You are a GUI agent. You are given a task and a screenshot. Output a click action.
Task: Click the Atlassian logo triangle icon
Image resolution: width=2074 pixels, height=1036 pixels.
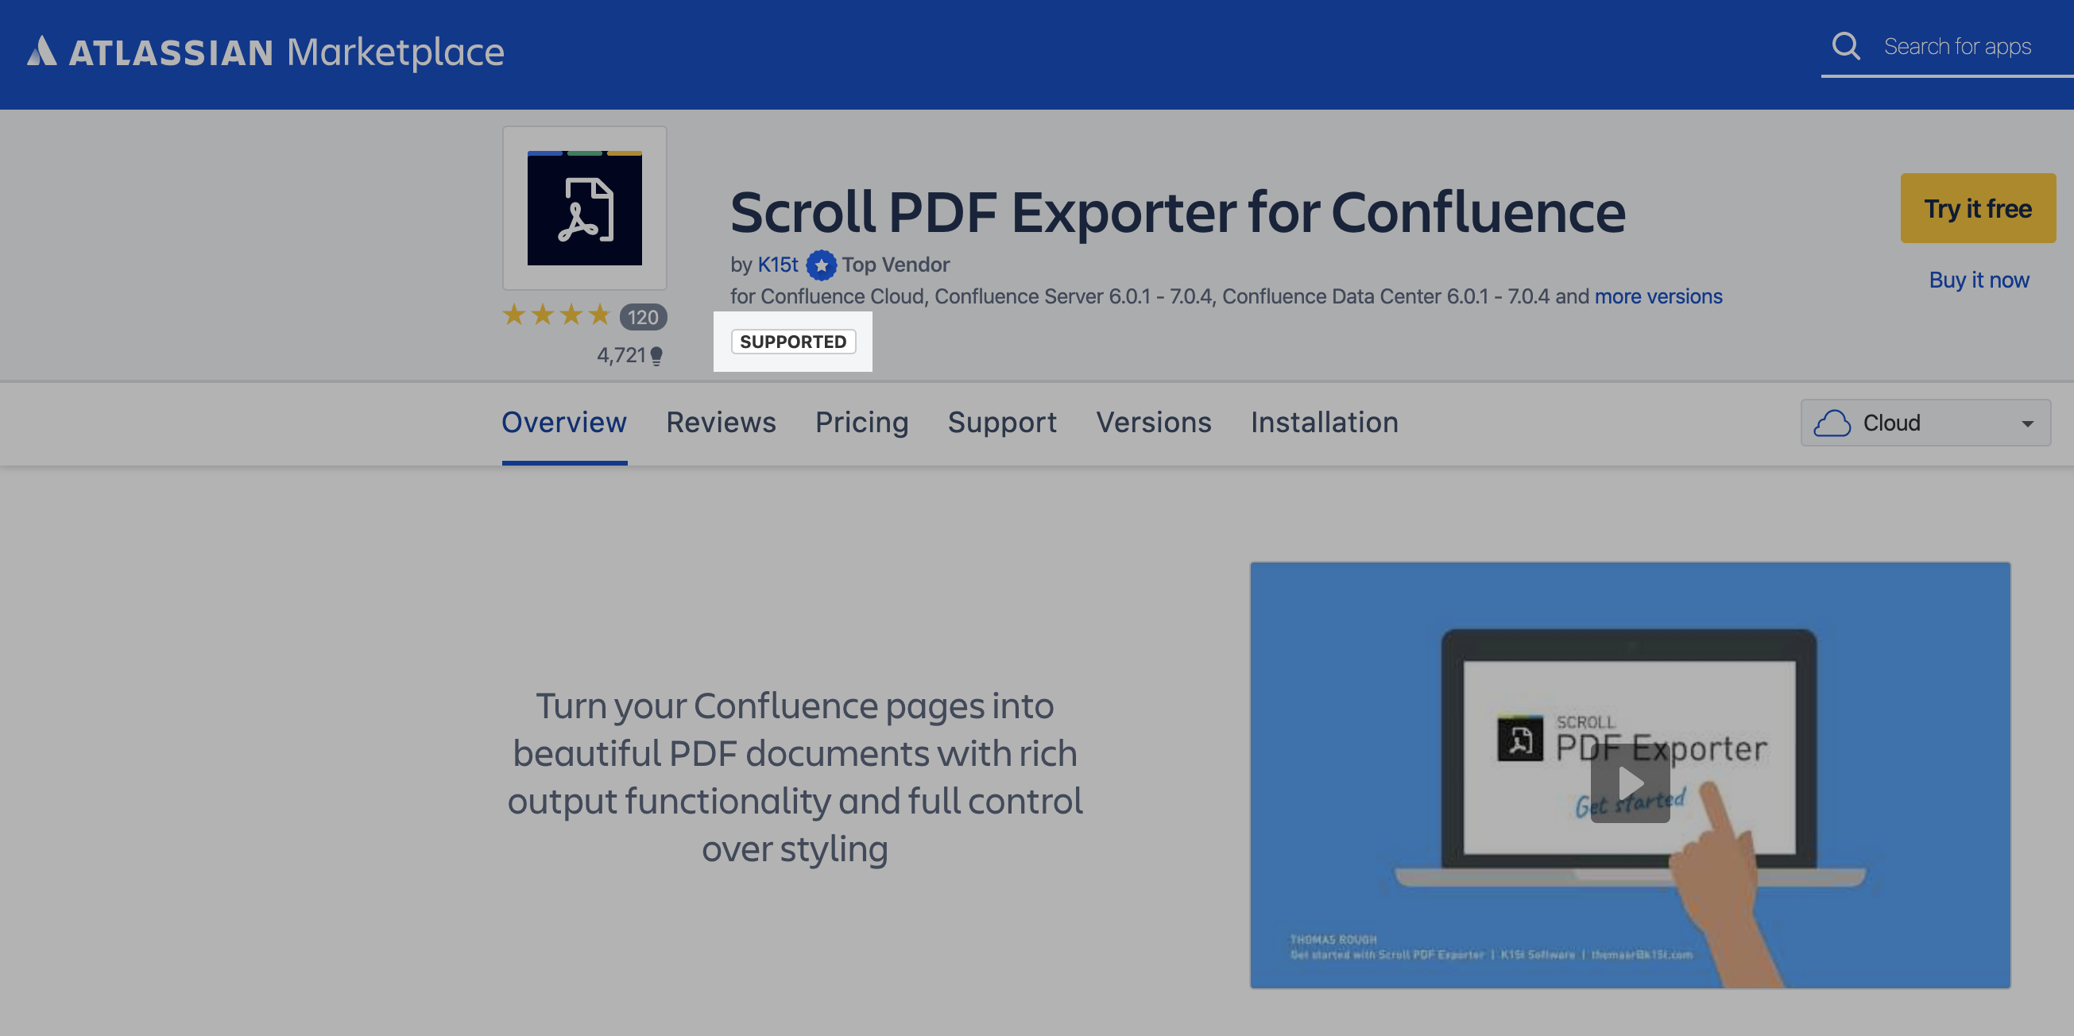(42, 51)
